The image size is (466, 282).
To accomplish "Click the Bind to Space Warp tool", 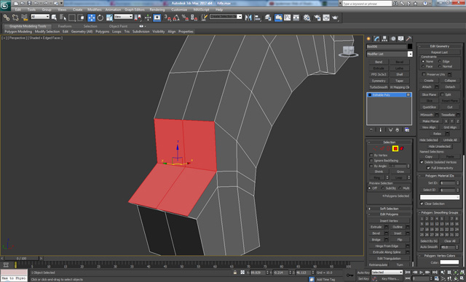I will point(24,17).
